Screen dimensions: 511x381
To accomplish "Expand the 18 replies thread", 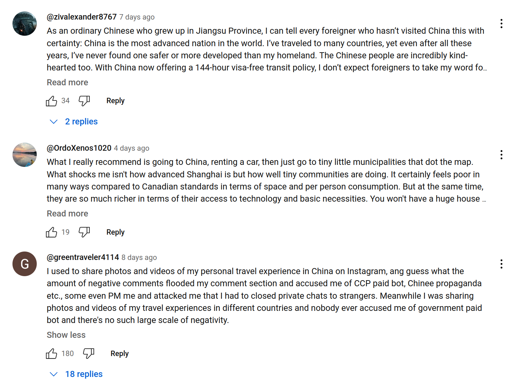I will tap(83, 374).
